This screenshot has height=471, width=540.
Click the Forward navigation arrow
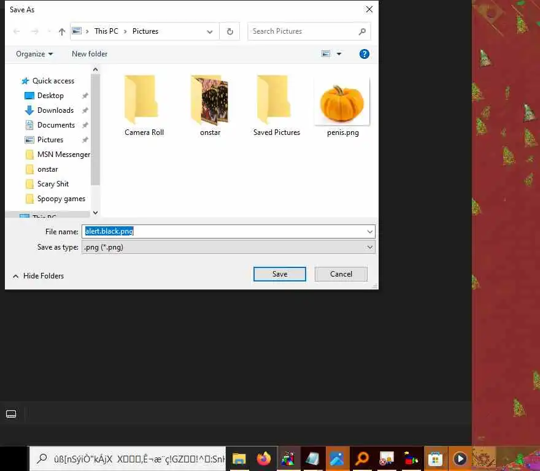[35, 32]
